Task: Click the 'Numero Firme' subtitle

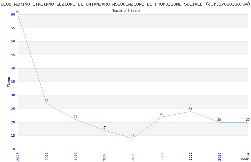Action: [126, 11]
